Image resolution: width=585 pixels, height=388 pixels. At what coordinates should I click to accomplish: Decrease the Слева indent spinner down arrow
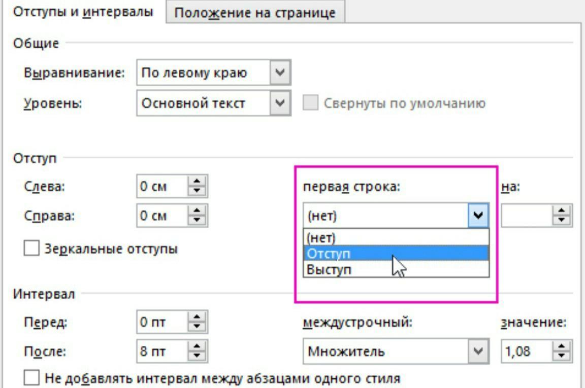coord(197,191)
